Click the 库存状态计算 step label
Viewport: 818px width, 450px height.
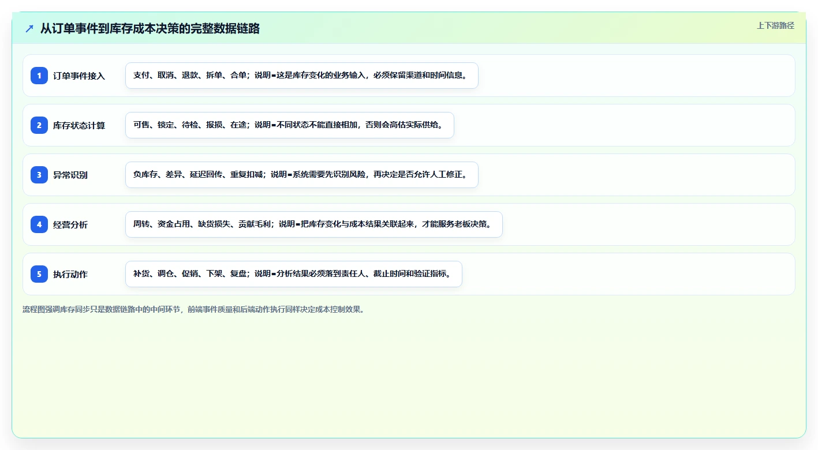click(x=79, y=125)
